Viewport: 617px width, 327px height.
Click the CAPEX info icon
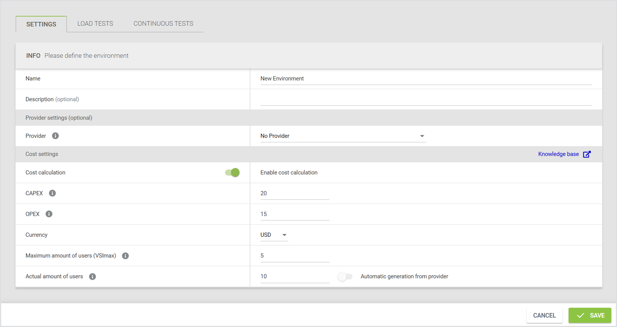[52, 193]
